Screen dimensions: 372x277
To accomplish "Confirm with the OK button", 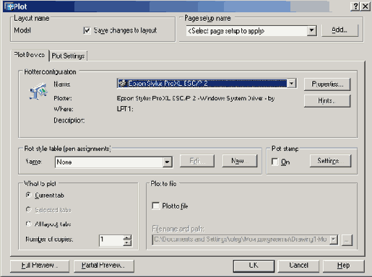I will coord(254,265).
